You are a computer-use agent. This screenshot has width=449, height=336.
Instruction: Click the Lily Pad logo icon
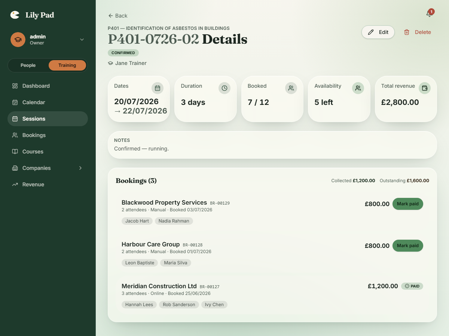coord(15,15)
